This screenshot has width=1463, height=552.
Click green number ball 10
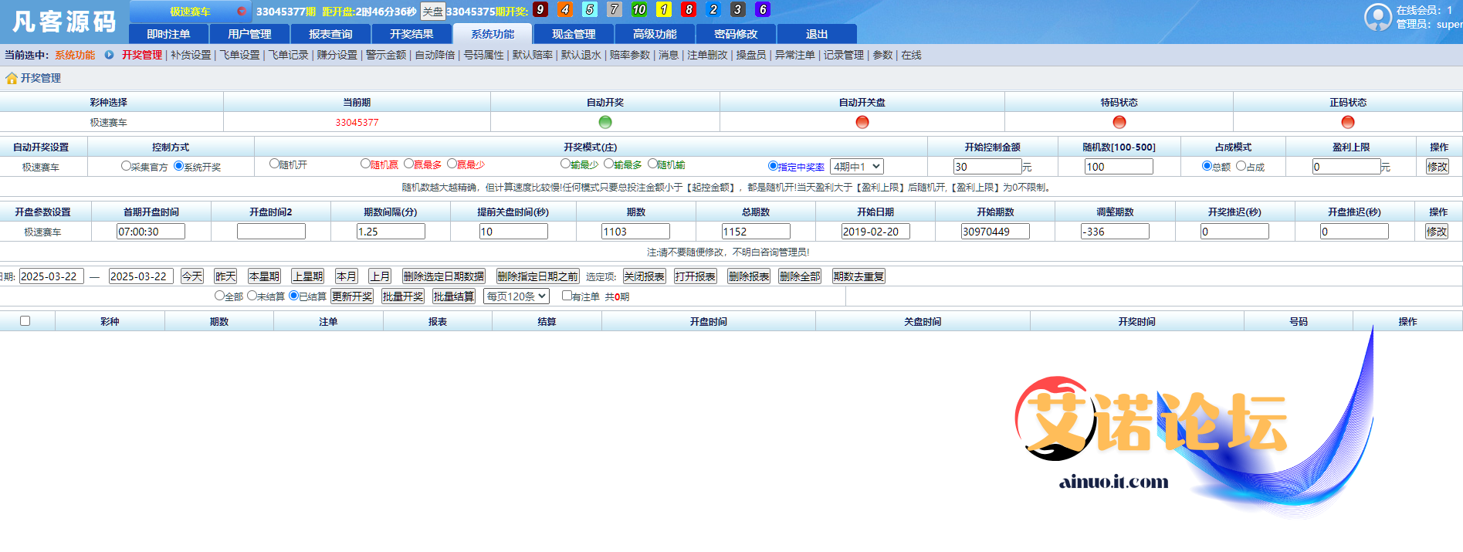[639, 9]
